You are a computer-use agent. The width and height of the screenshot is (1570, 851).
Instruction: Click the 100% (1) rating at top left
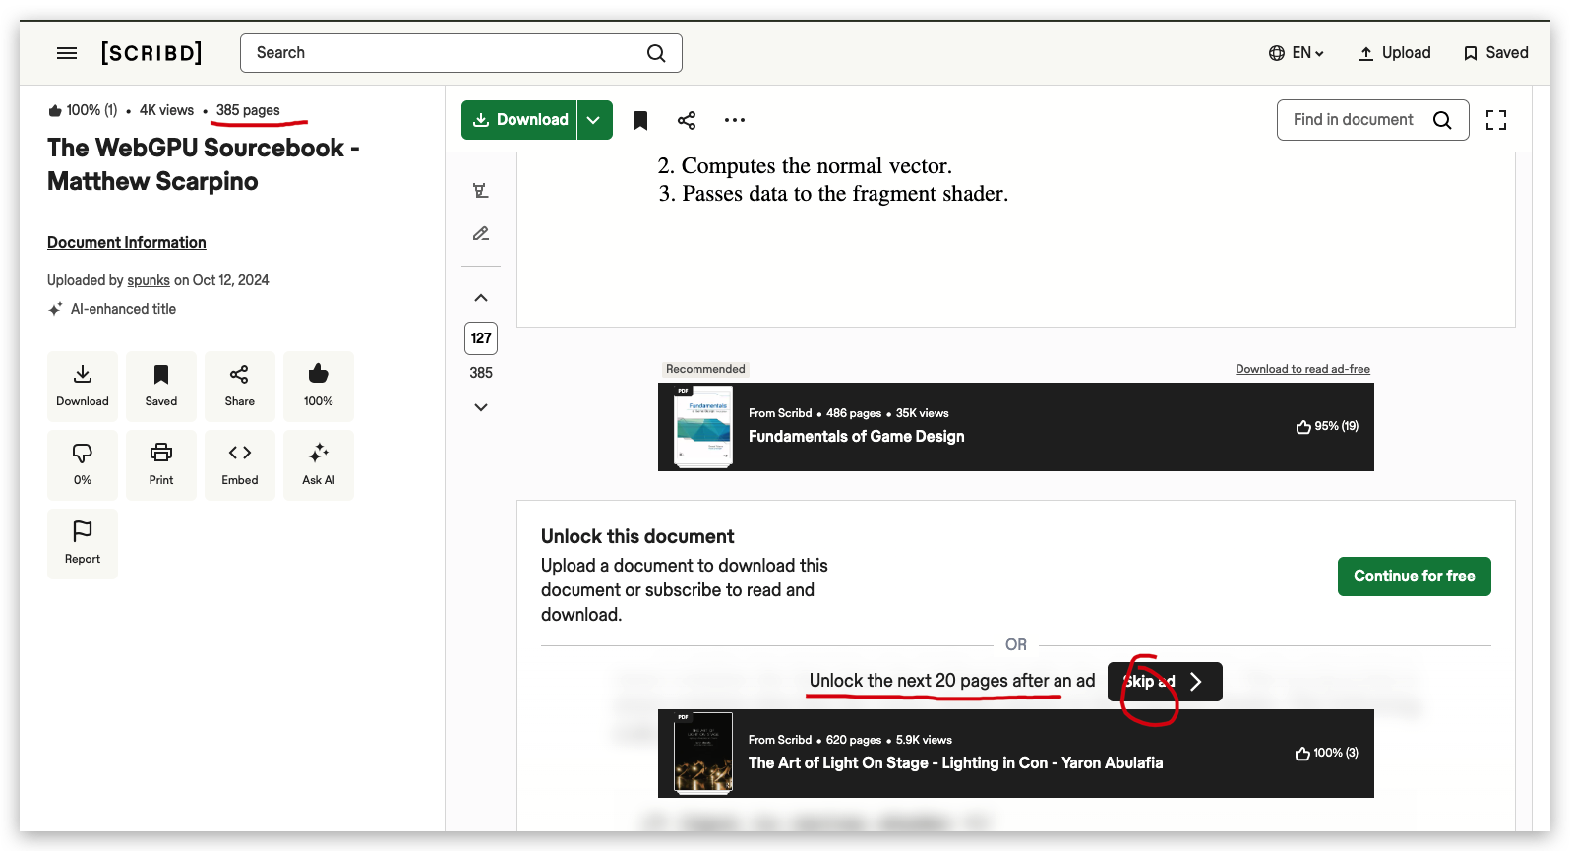pyautogui.click(x=83, y=110)
